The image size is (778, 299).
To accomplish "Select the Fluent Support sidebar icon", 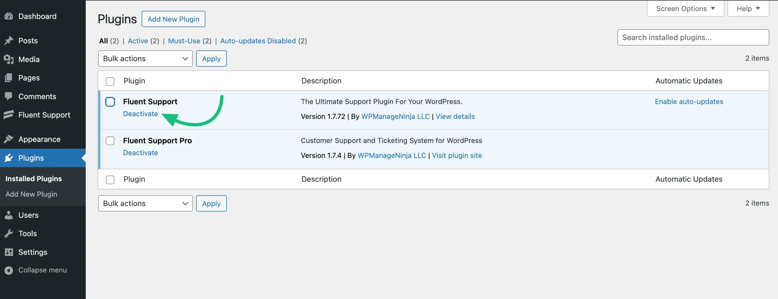I will click(9, 115).
